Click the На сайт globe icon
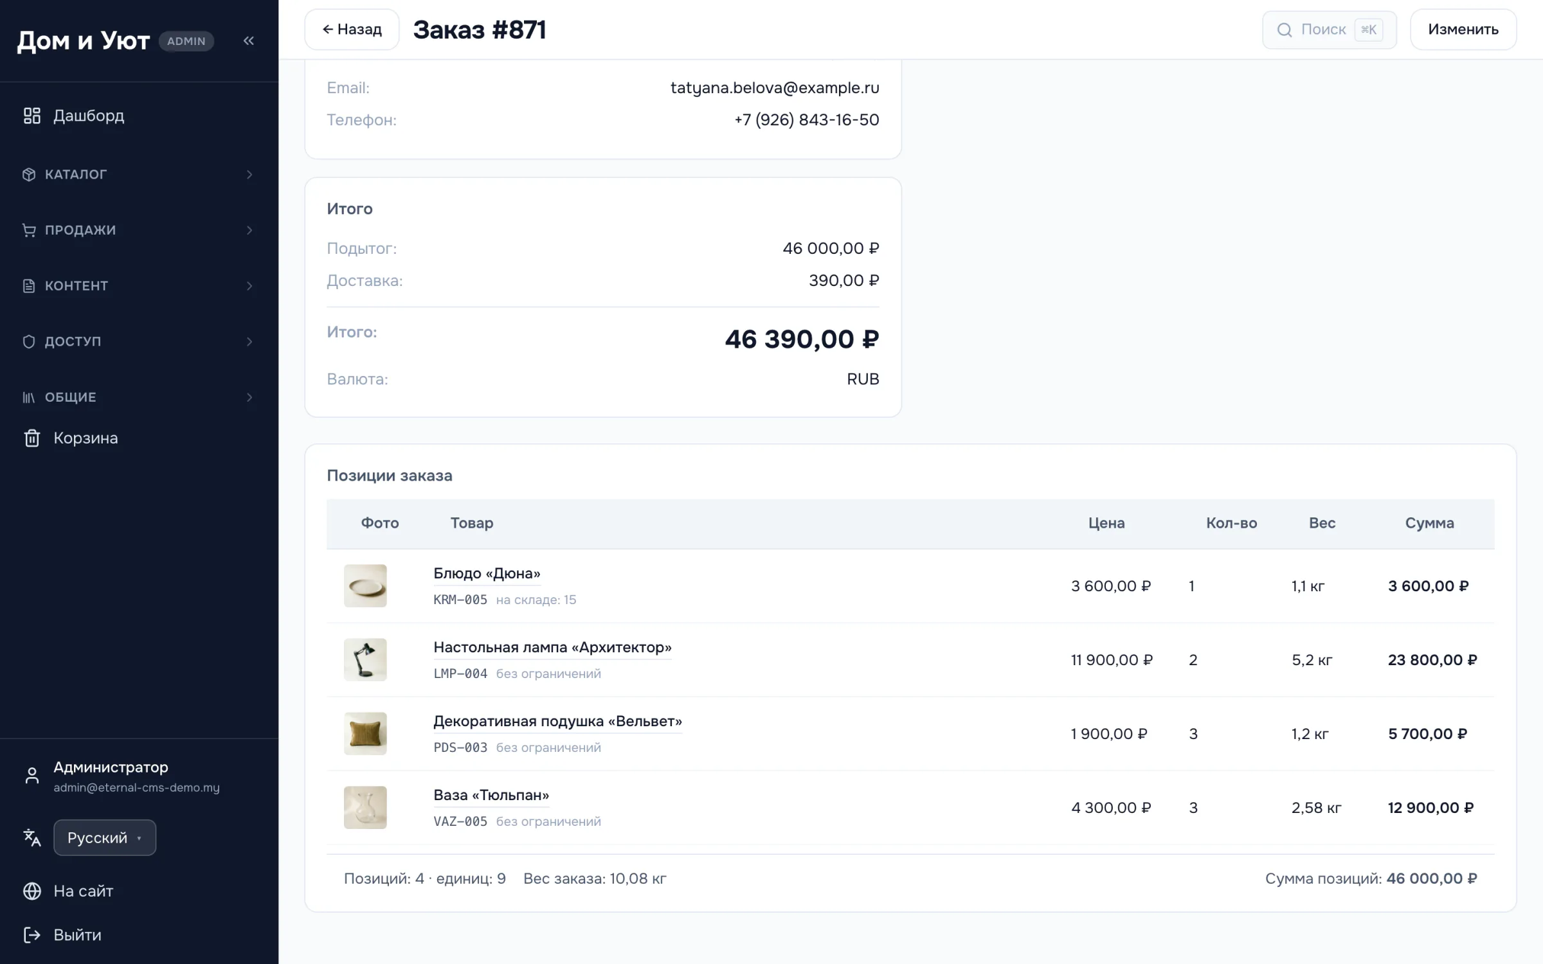The width and height of the screenshot is (1543, 964). point(32,891)
